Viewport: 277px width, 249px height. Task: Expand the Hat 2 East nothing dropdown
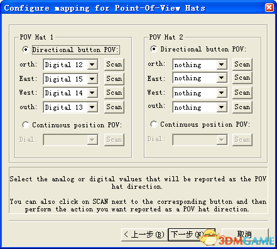click(x=200, y=78)
